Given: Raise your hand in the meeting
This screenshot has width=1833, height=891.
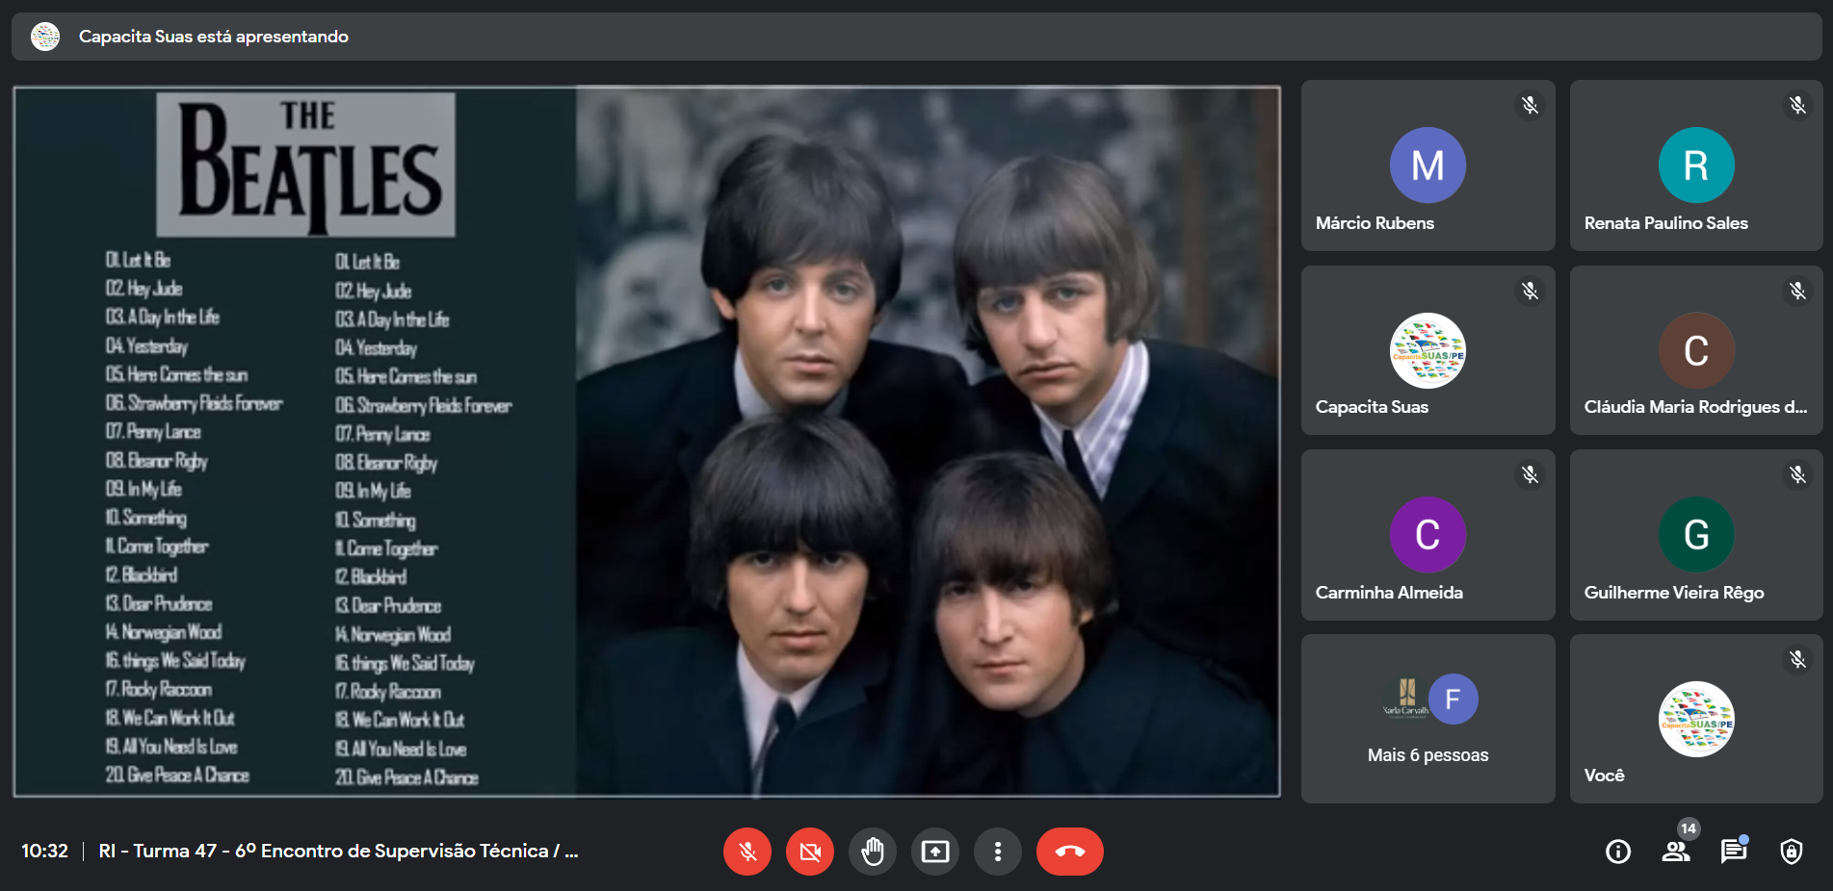Looking at the screenshot, I should (873, 852).
